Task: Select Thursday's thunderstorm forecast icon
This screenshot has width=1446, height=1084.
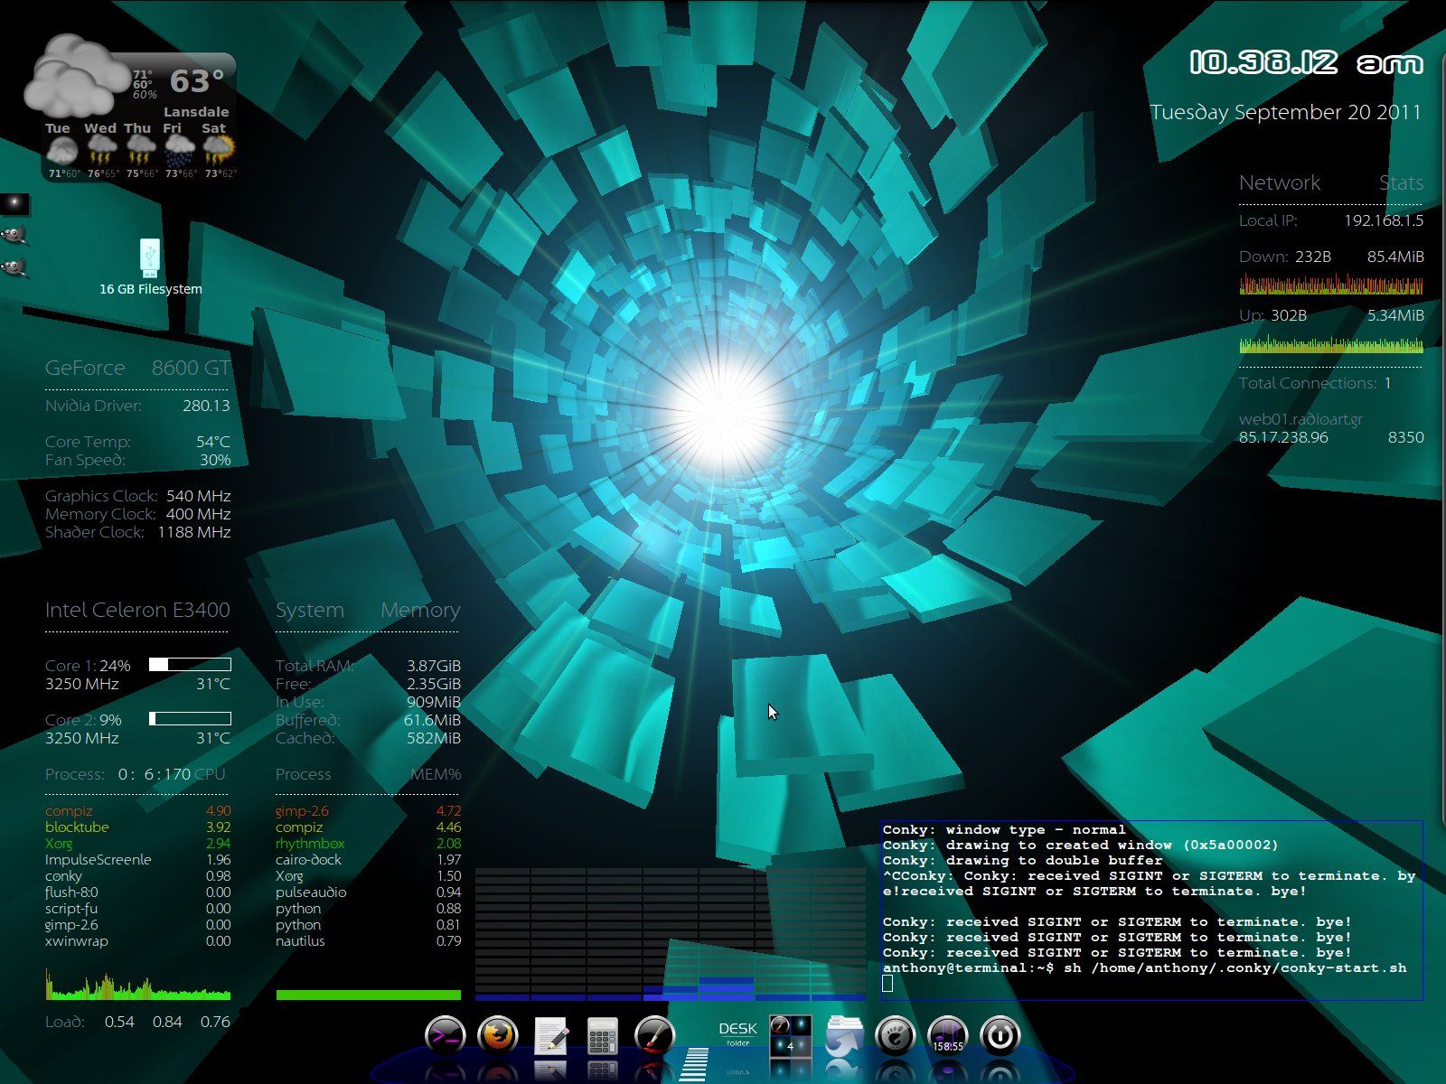Action: pos(140,150)
